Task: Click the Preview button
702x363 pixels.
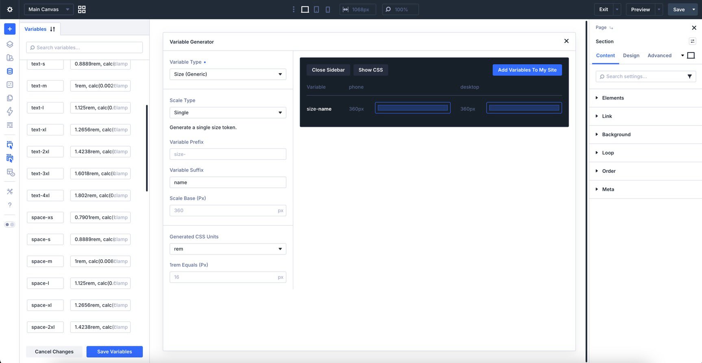Action: click(640, 9)
